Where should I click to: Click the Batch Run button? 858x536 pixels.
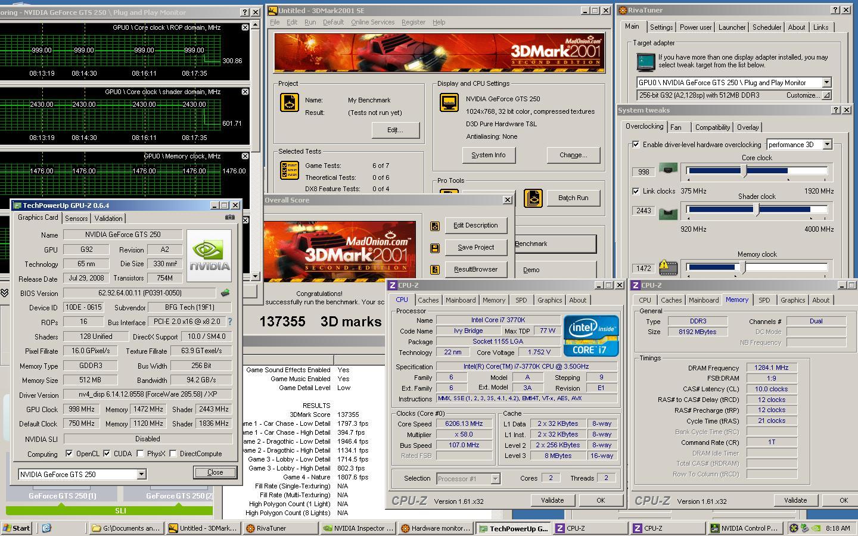(573, 198)
